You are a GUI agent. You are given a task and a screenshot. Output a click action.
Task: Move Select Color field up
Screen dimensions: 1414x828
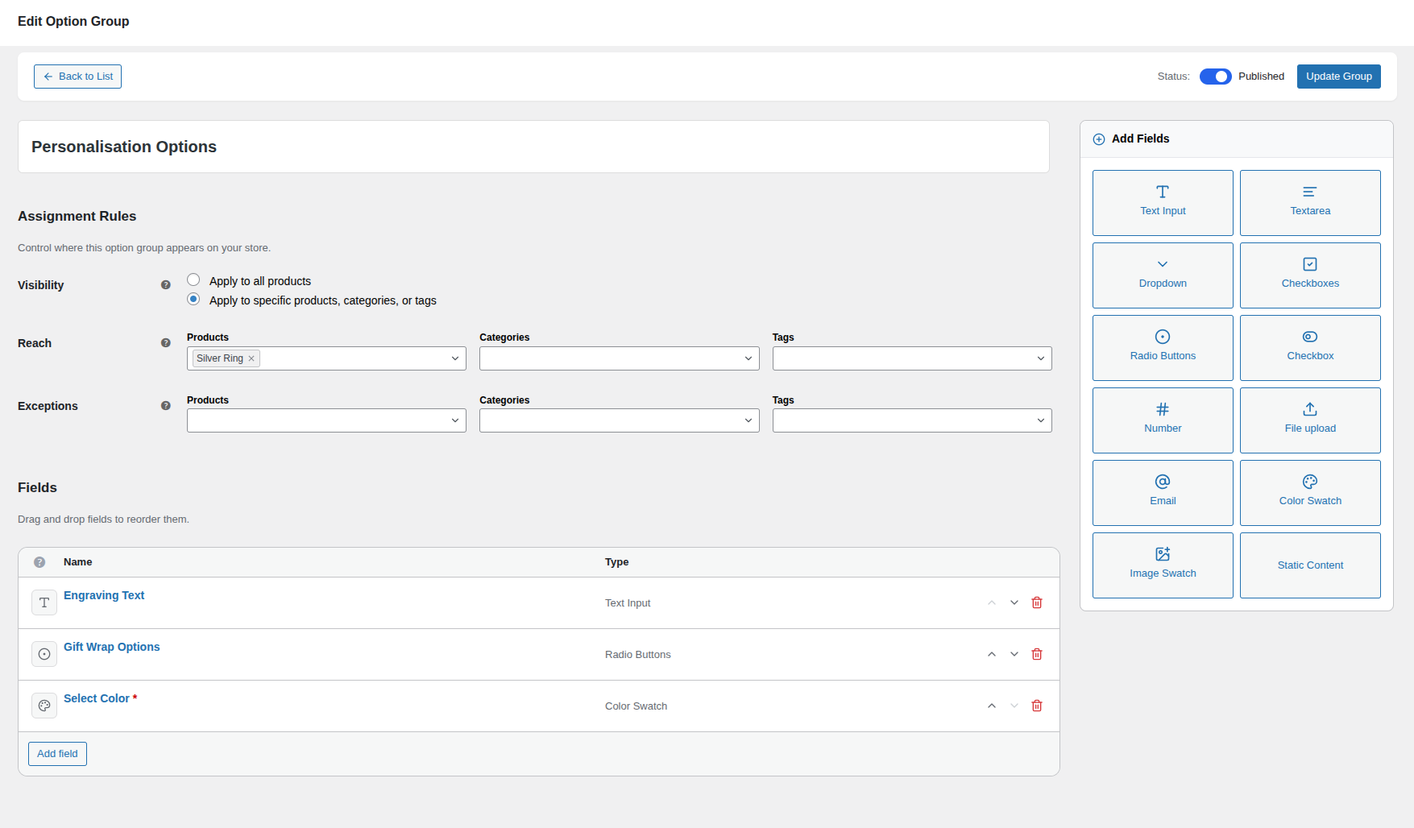992,706
